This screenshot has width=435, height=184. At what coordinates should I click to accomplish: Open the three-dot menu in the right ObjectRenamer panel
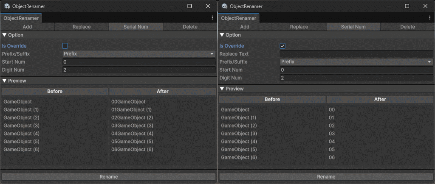429,18
